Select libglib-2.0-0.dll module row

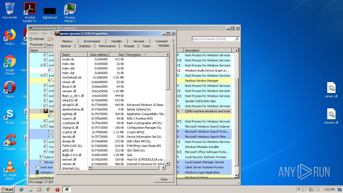pos(113,155)
